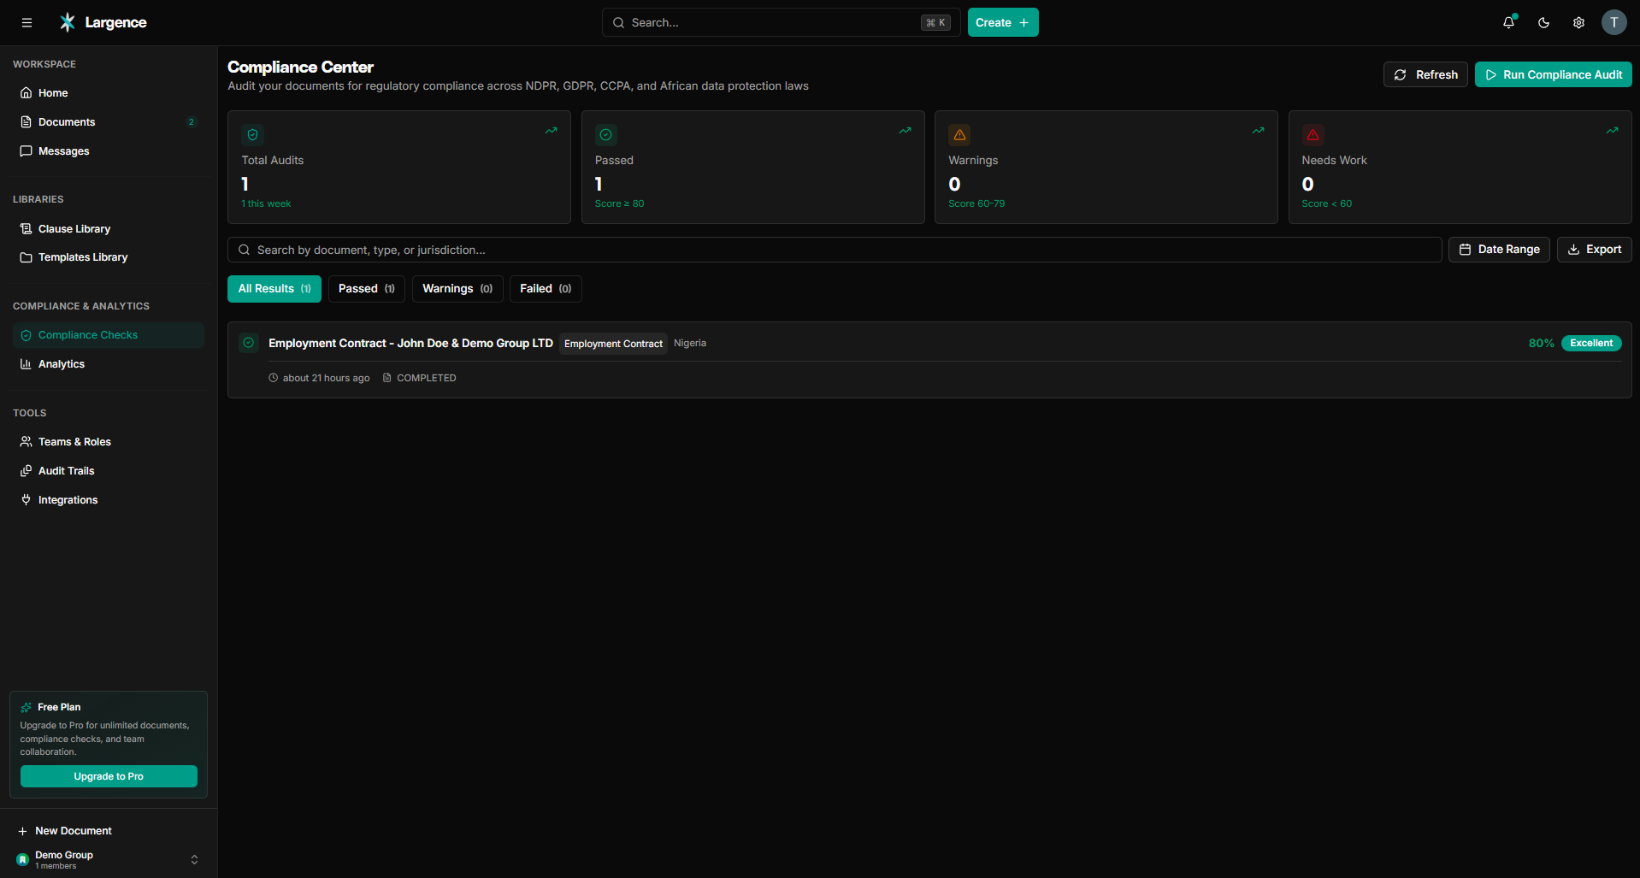
Task: Select Failed filter tab
Action: [546, 289]
